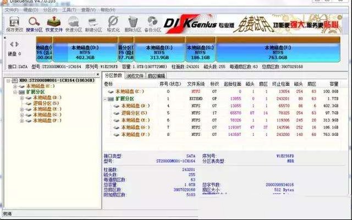Screen dimensions: 352x220
Task: Select 本地磁盘(G:) label in the left tree
Action: pos(47,115)
